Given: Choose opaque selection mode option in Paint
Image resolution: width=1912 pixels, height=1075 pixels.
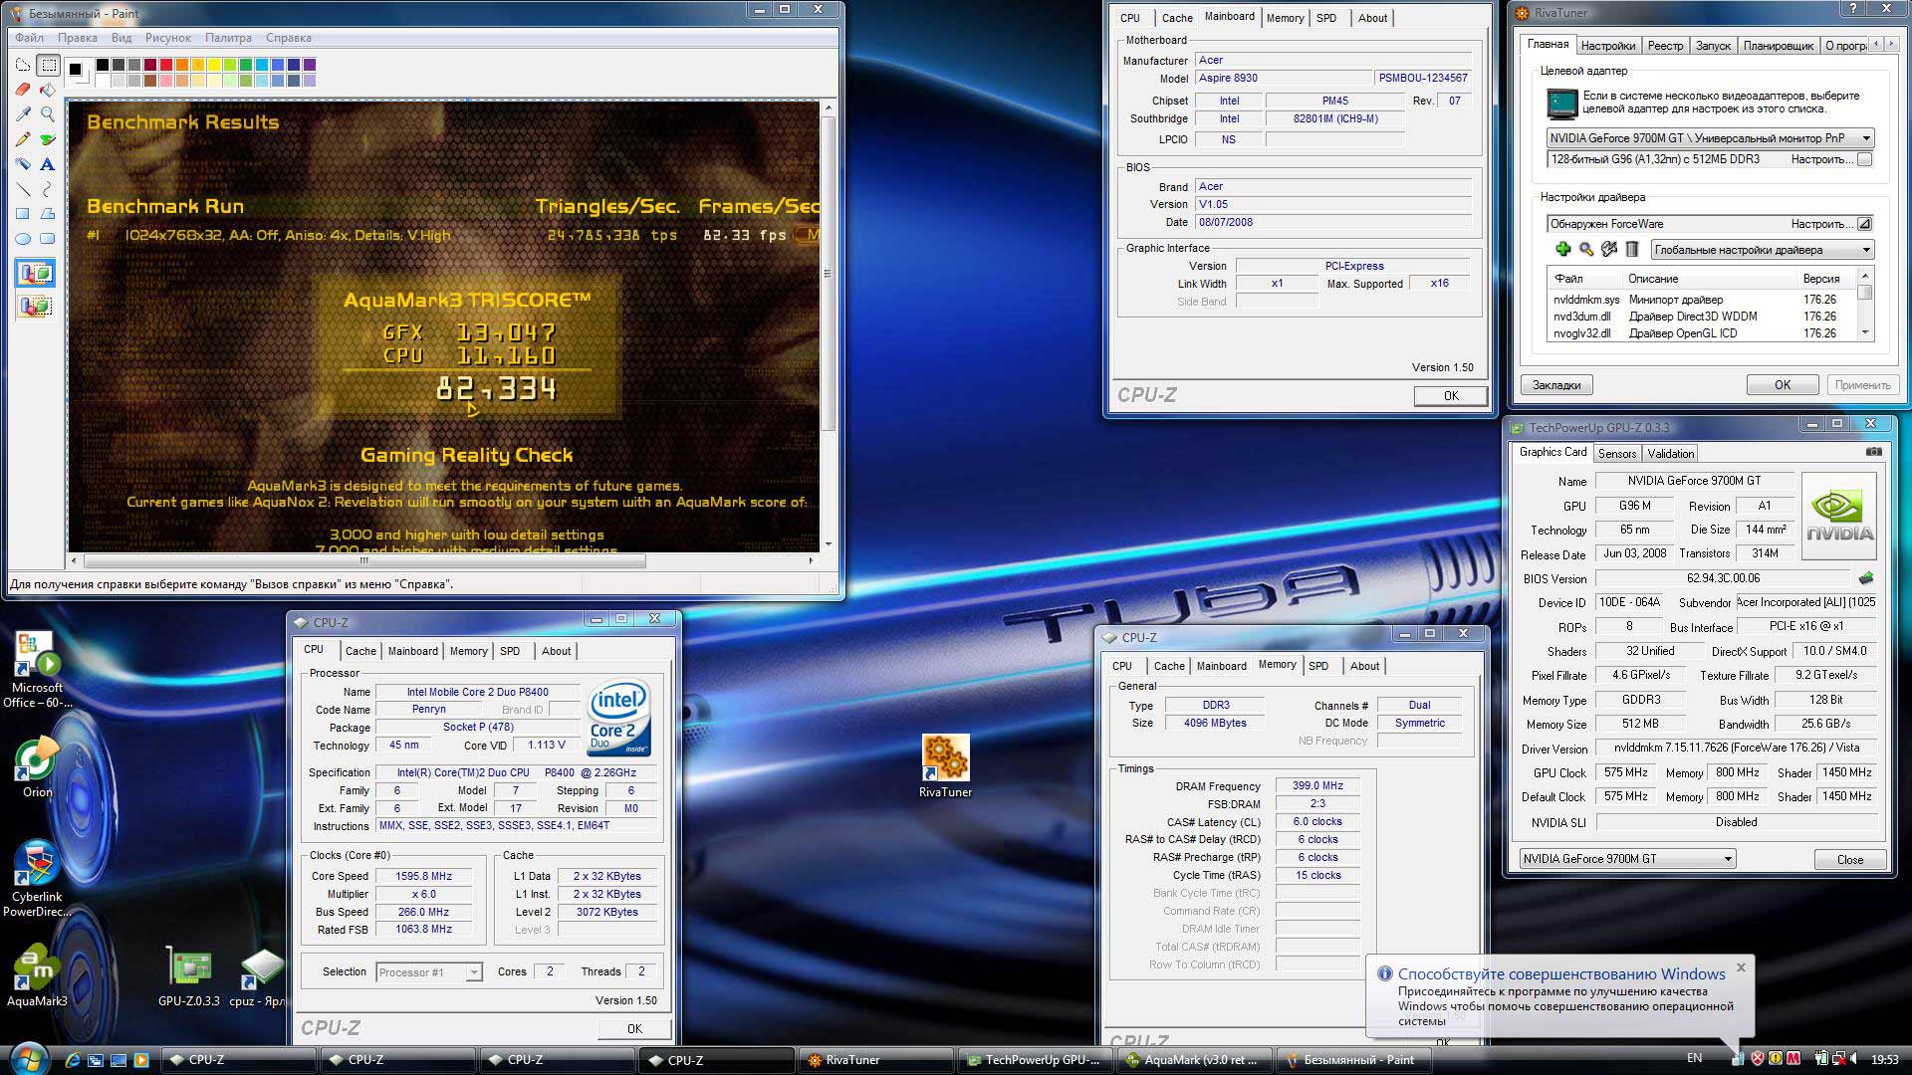Looking at the screenshot, I should point(35,274).
